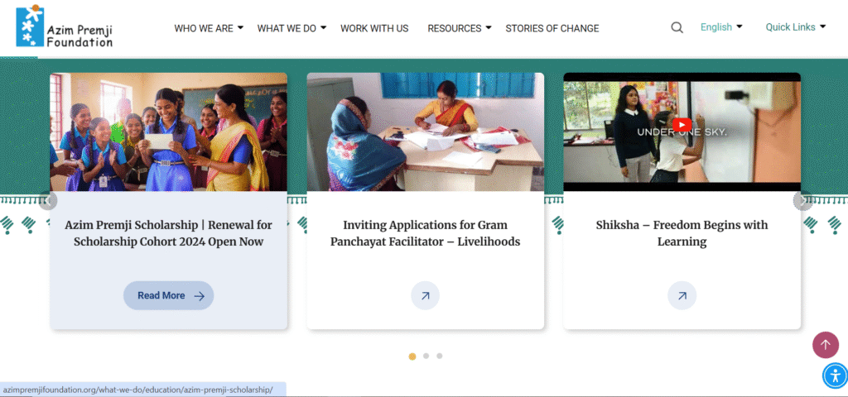Open Gram Panchayat Facilitator applications title
This screenshot has height=397, width=848.
(425, 232)
